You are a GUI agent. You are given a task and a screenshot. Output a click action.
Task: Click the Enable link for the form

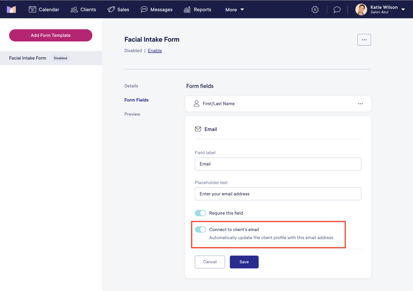[155, 50]
